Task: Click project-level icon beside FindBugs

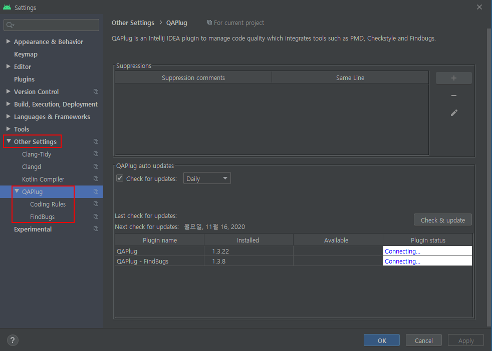Action: pos(96,216)
